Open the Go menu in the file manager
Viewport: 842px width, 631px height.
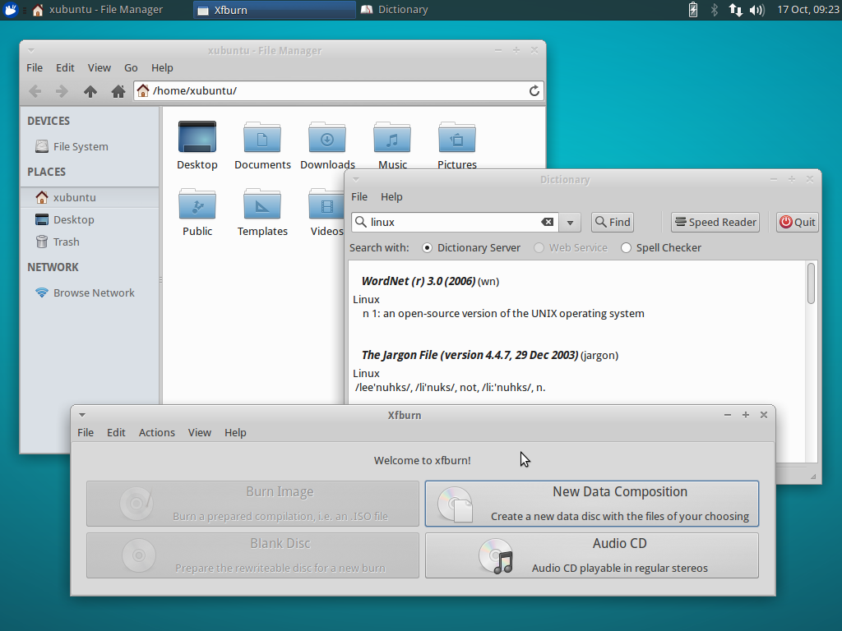point(130,67)
